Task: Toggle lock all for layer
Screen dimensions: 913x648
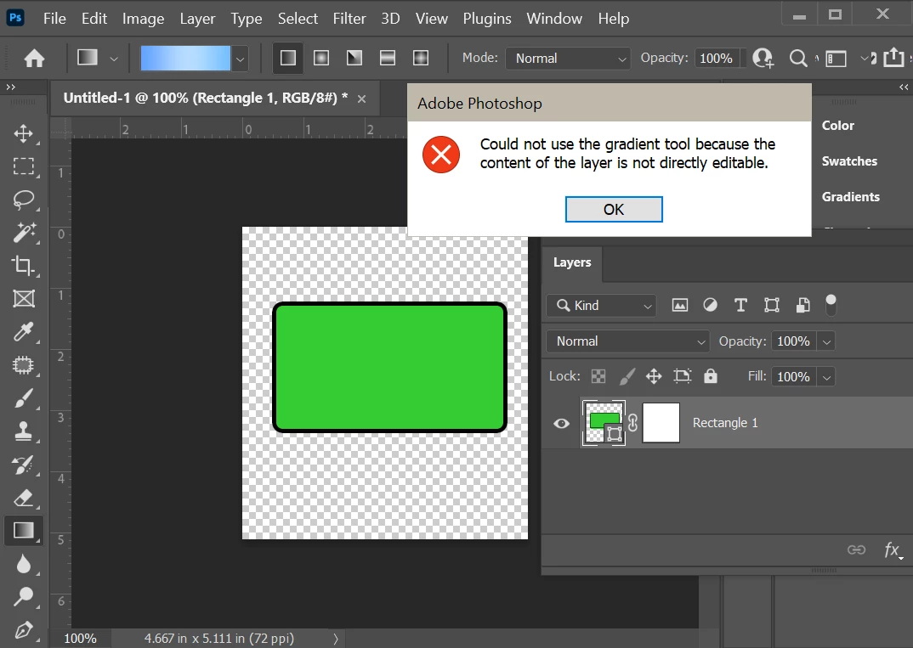Action: 711,376
